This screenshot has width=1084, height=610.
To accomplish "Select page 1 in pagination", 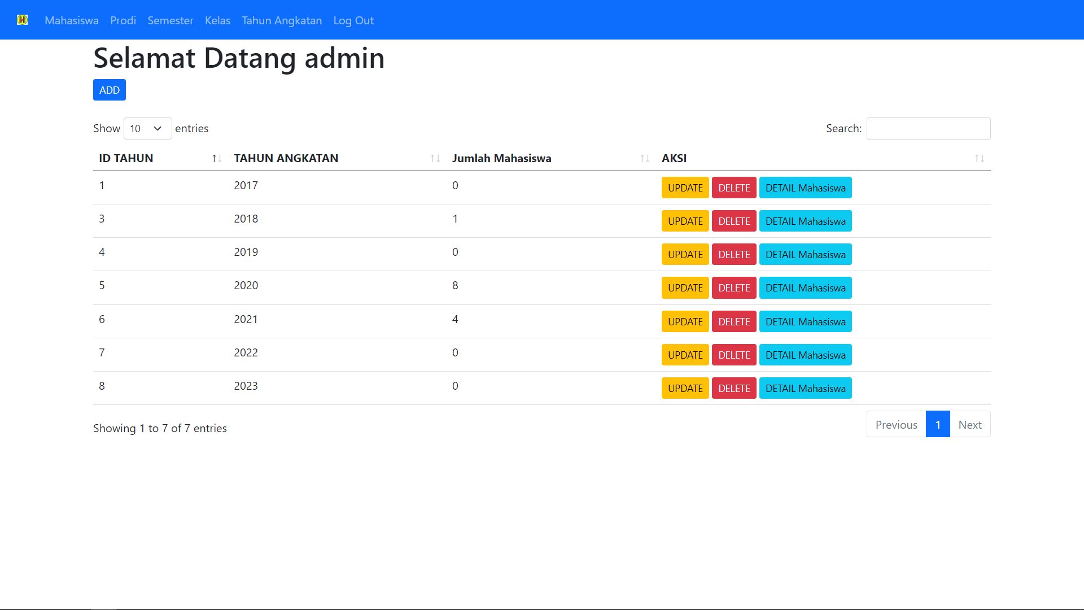I will tap(938, 424).
